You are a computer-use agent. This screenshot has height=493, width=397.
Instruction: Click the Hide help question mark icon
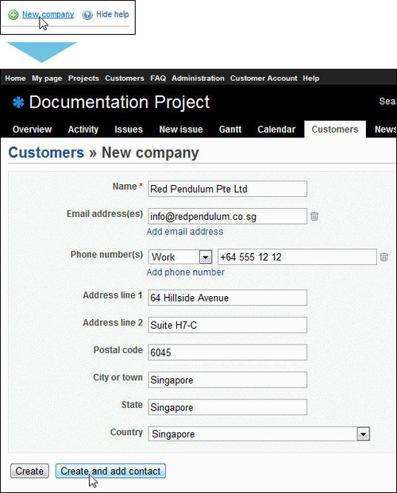coord(87,15)
